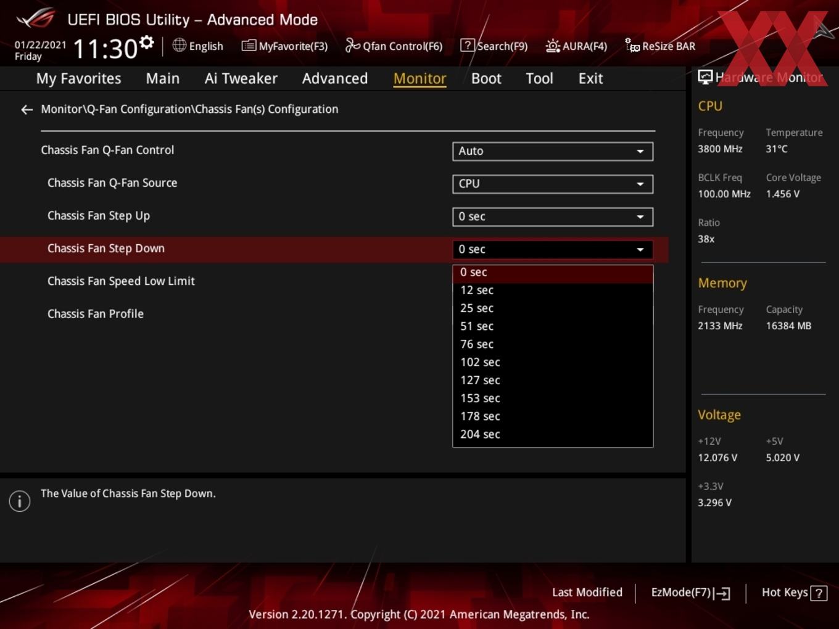839x629 pixels.
Task: Switch to My Favorites tab
Action: (78, 78)
